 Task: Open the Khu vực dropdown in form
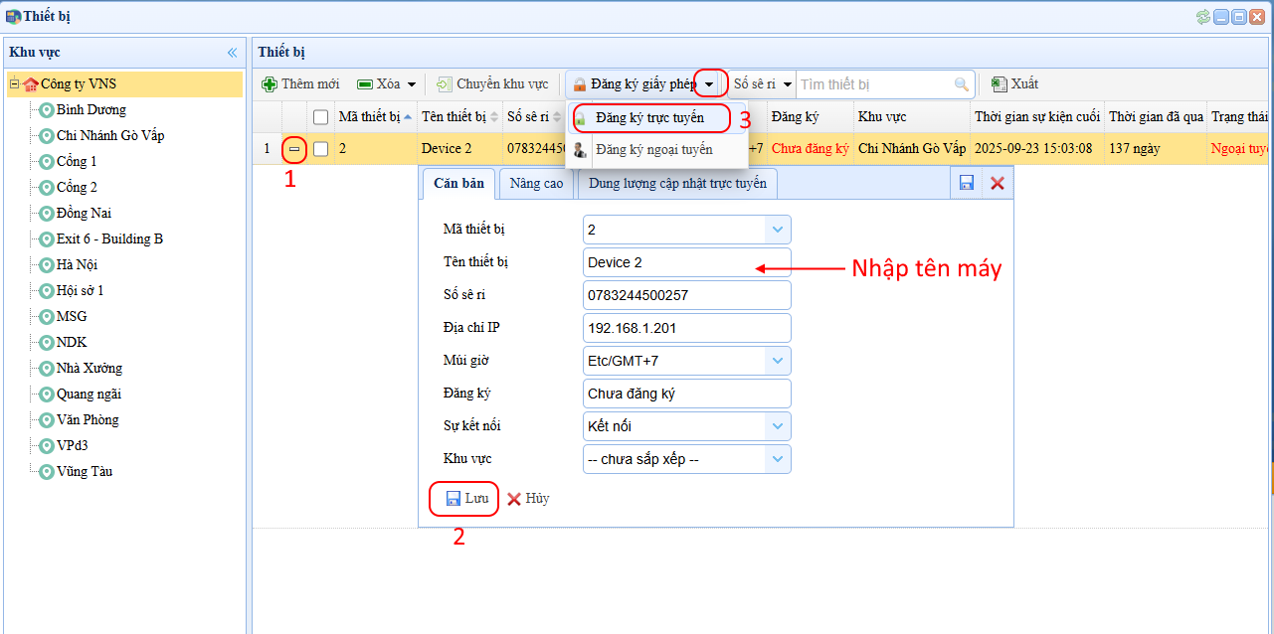pos(777,459)
